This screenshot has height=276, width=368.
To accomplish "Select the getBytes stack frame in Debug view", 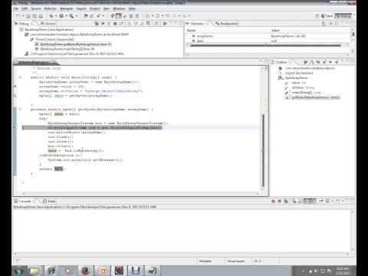I will [x=76, y=44].
